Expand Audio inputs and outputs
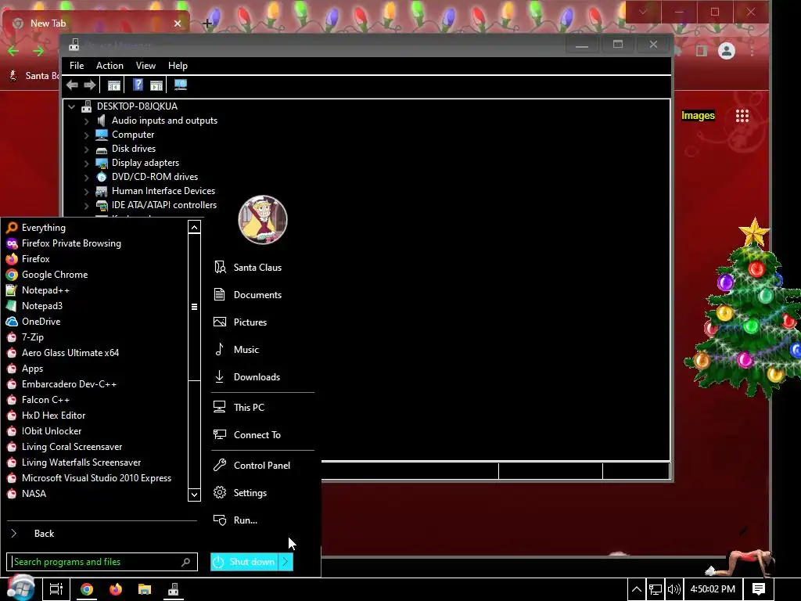 86,121
